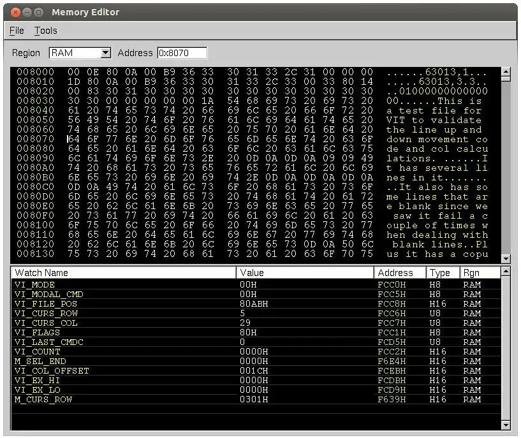The height and width of the screenshot is (438, 521).
Task: Select the VI_MODAL_CMD watch row
Action: click(x=256, y=294)
